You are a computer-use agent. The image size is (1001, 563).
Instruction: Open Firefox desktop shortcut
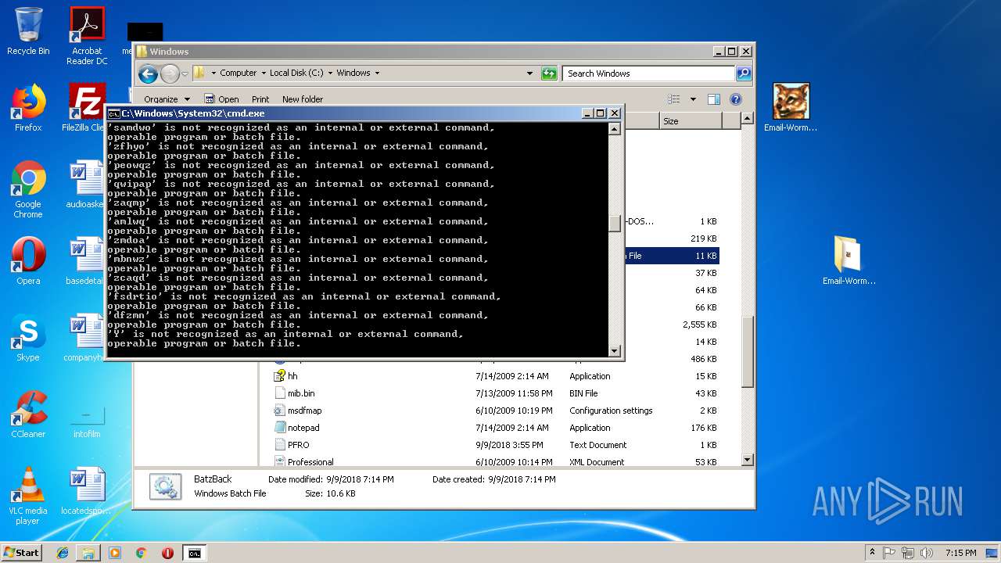pos(28,108)
